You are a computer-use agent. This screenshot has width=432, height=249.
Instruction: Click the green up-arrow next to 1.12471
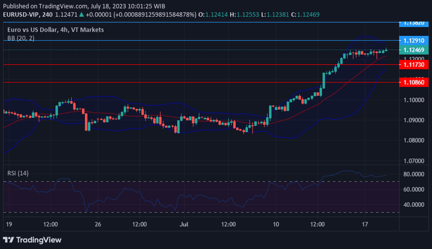pyautogui.click(x=82, y=15)
